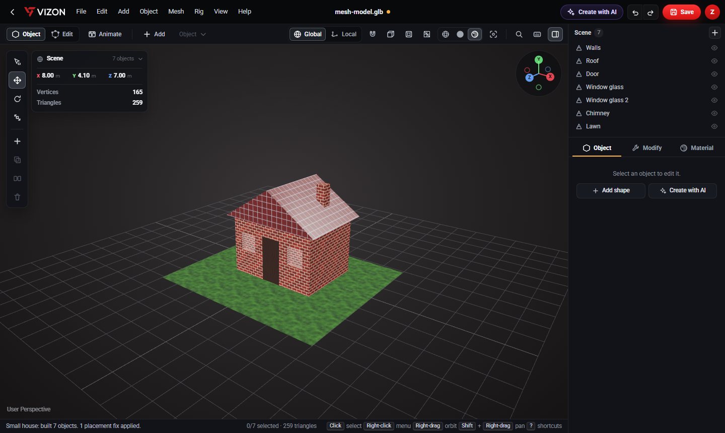Toggle visibility of Window glass 2

click(x=714, y=100)
